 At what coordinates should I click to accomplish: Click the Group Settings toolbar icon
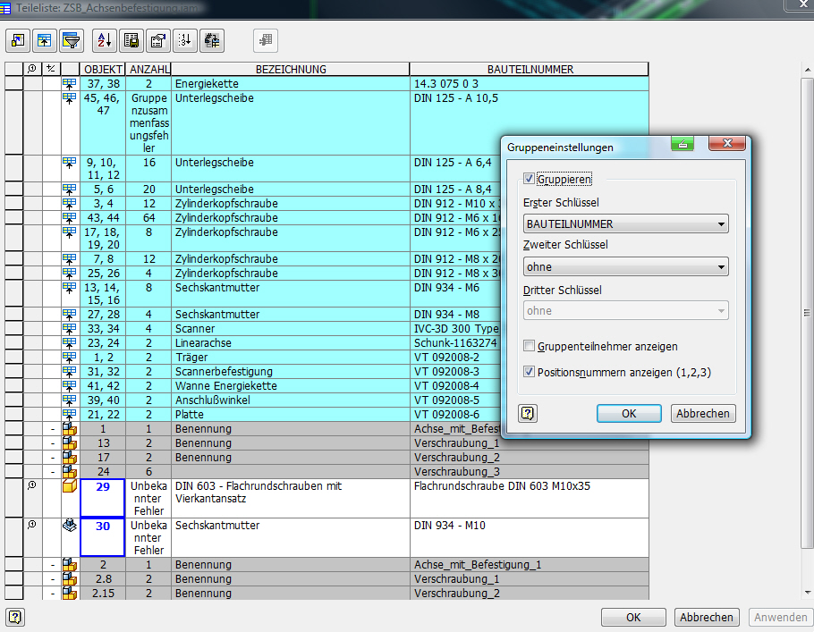[45, 40]
